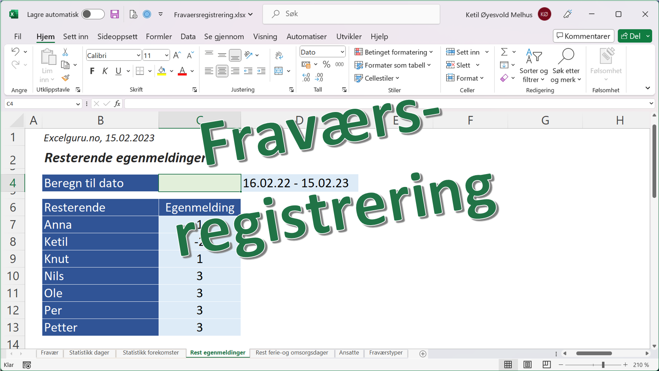Increase decimal places
This screenshot has width=659, height=371.
(x=306, y=77)
